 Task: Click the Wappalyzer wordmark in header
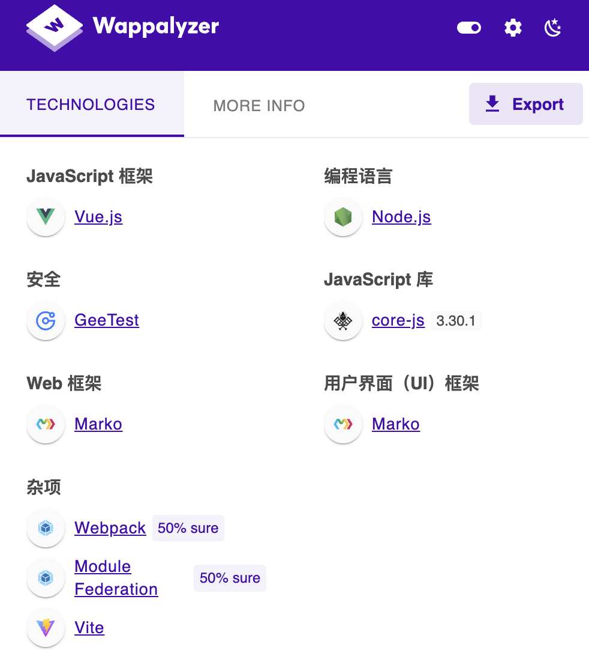coord(155,27)
